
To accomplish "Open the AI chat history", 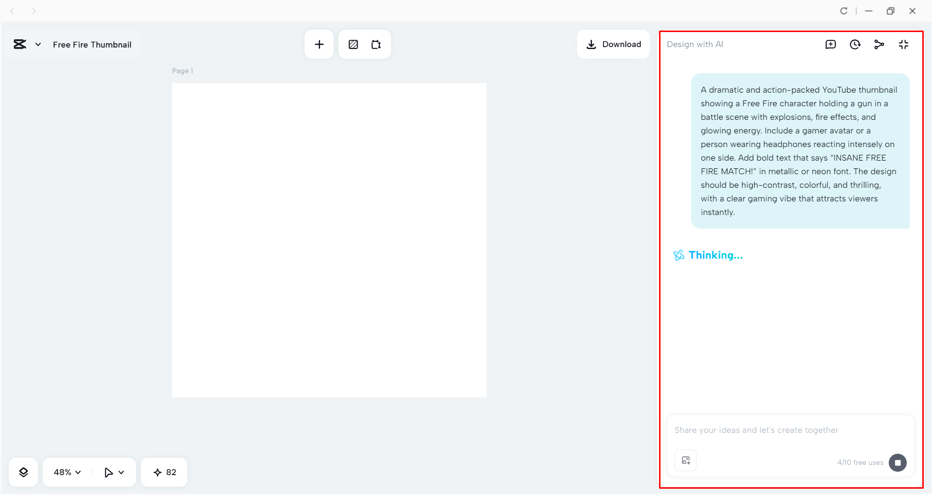I will pos(855,45).
